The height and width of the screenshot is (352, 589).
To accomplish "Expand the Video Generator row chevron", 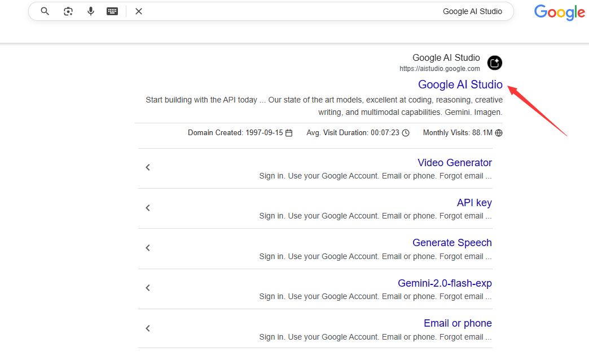I will (x=148, y=168).
